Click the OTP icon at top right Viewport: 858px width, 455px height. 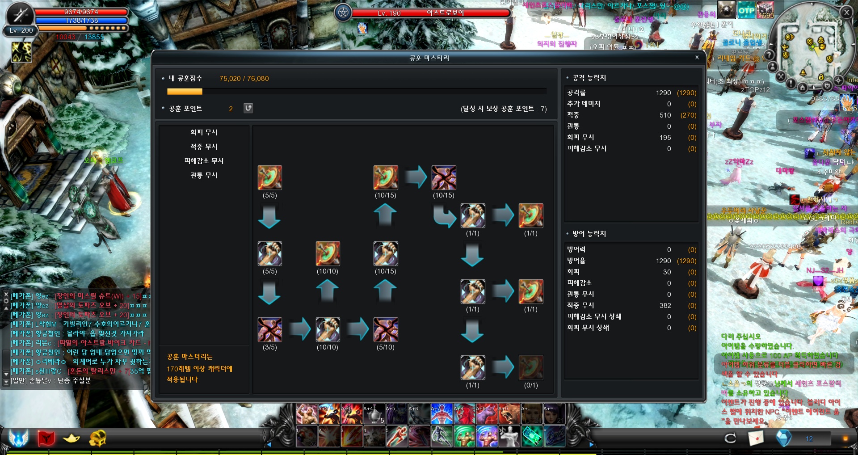coord(746,10)
